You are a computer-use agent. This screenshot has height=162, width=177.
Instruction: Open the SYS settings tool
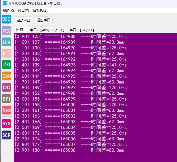point(7,124)
